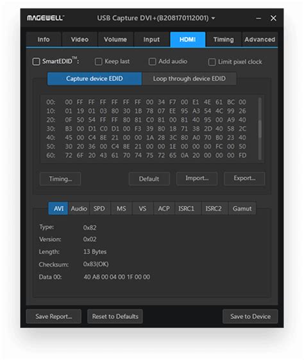Click the device title USB Capture DVI+

click(153, 18)
